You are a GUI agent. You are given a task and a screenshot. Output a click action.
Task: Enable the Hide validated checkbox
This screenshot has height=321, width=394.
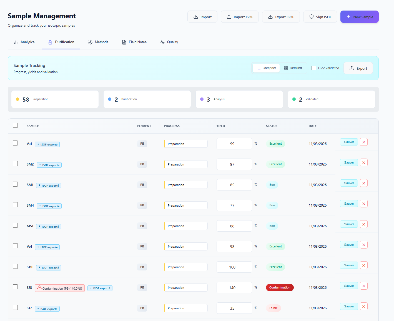314,68
